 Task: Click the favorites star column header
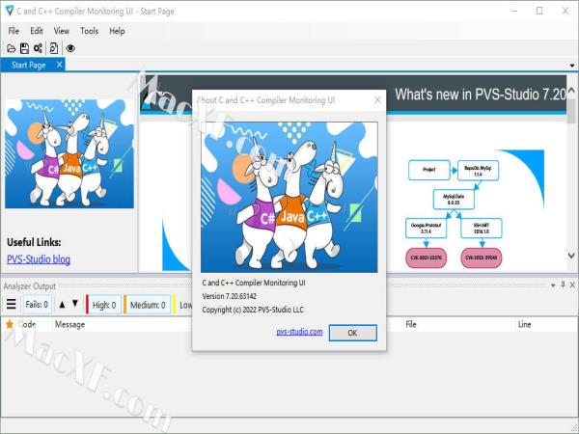click(x=10, y=324)
